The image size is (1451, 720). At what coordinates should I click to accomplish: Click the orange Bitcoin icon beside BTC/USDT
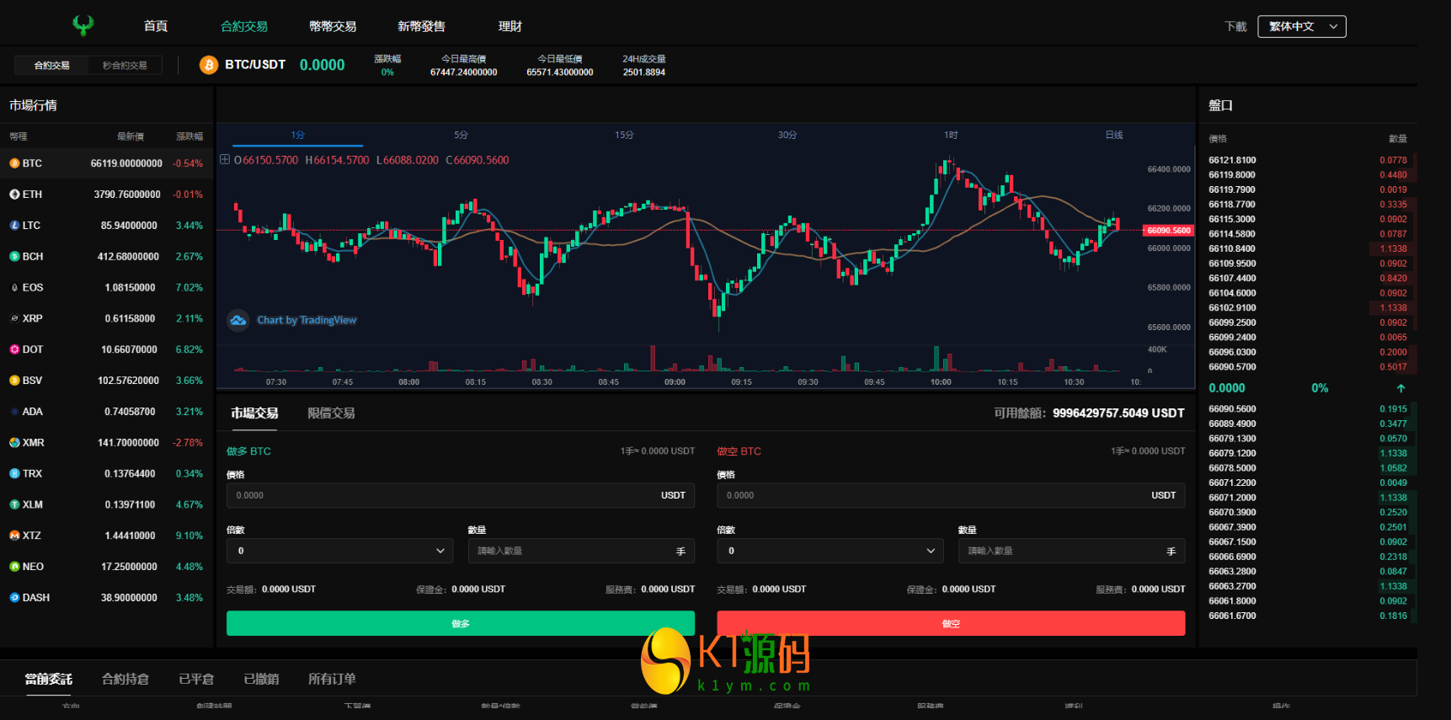209,65
